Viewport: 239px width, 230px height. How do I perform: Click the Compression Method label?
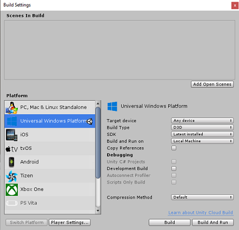pyautogui.click(x=129, y=198)
